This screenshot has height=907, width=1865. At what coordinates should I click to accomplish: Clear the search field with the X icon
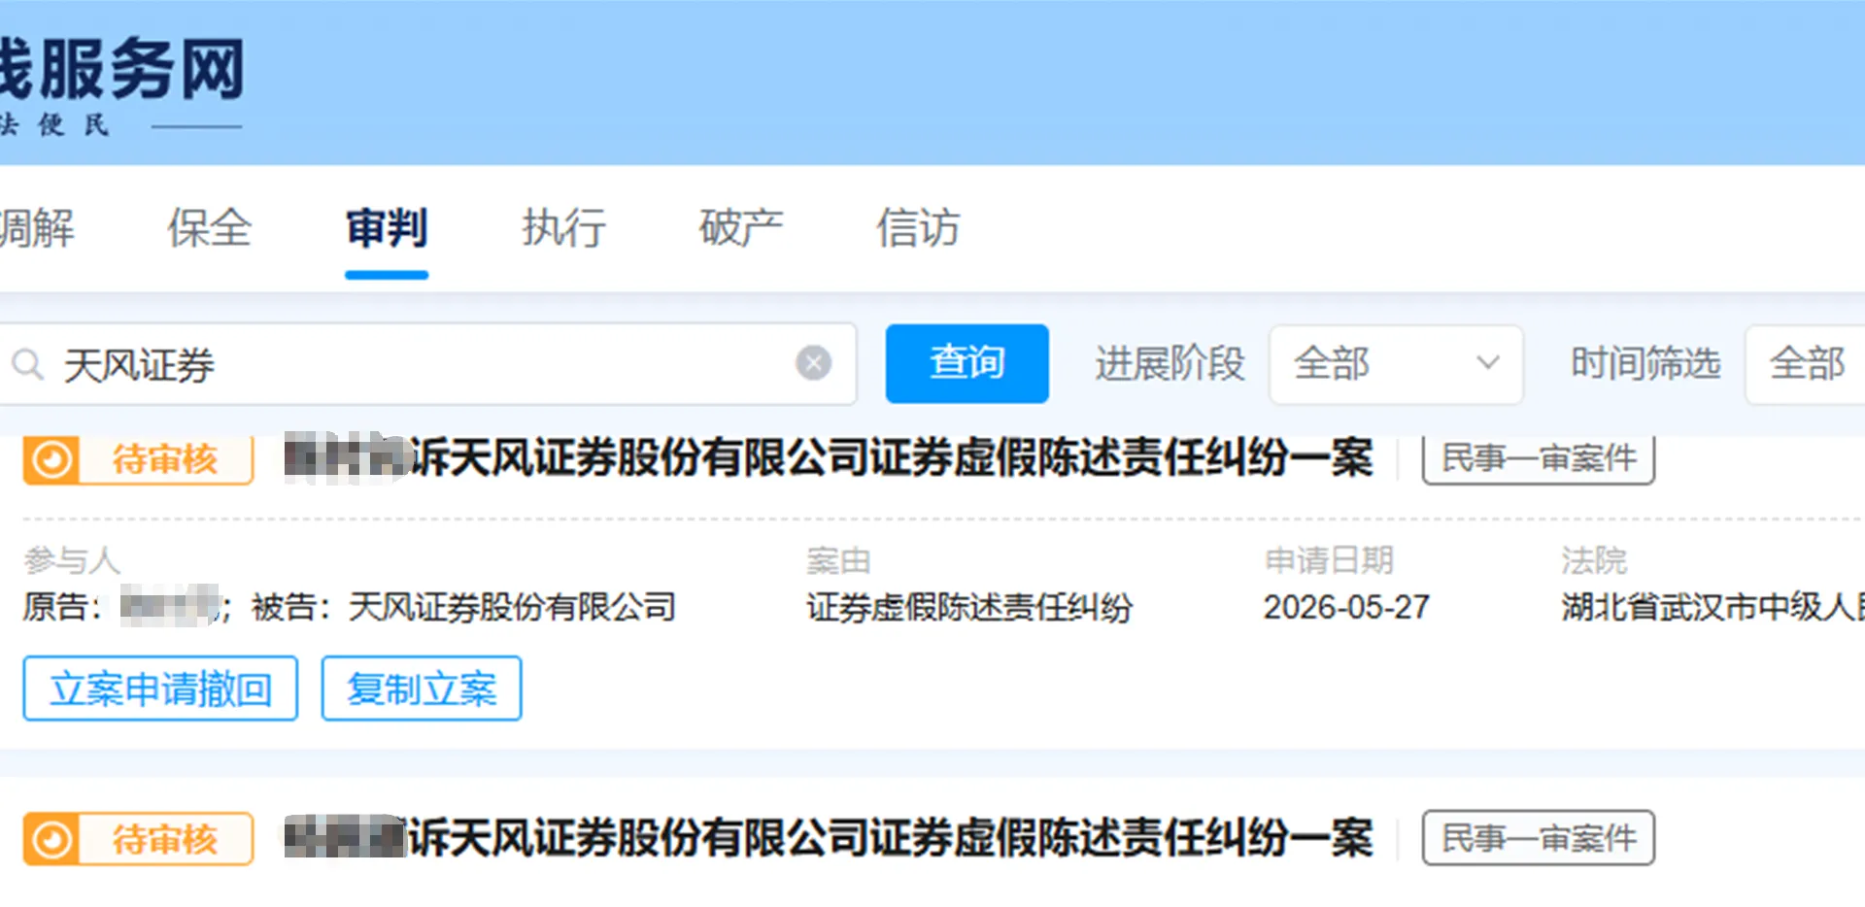pos(813,363)
